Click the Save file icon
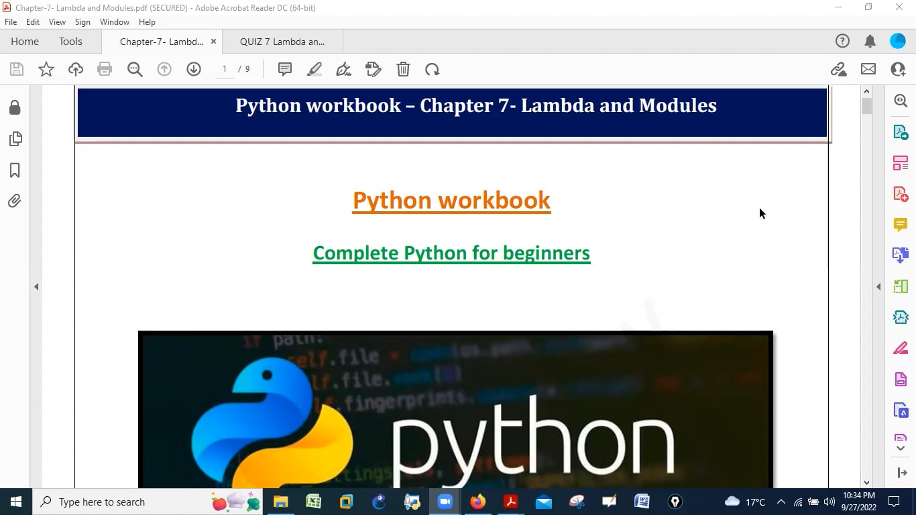This screenshot has width=916, height=515. pyautogui.click(x=17, y=69)
